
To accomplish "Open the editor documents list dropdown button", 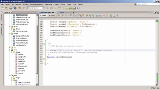I will (155, 12).
